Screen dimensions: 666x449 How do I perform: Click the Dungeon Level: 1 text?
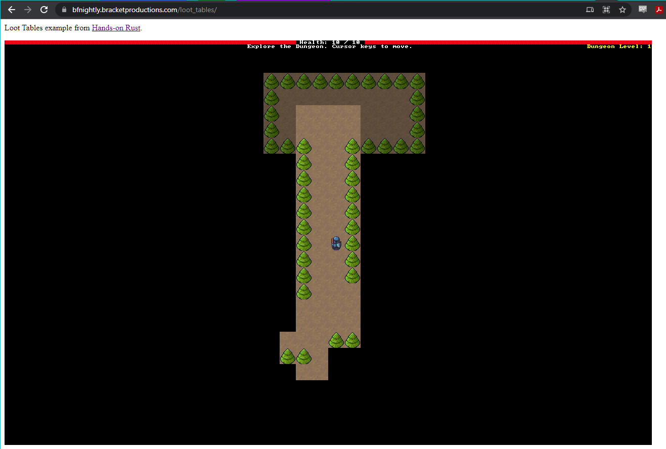(x=619, y=47)
